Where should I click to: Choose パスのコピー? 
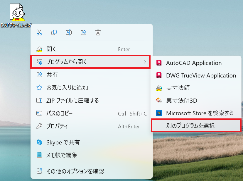point(92,113)
